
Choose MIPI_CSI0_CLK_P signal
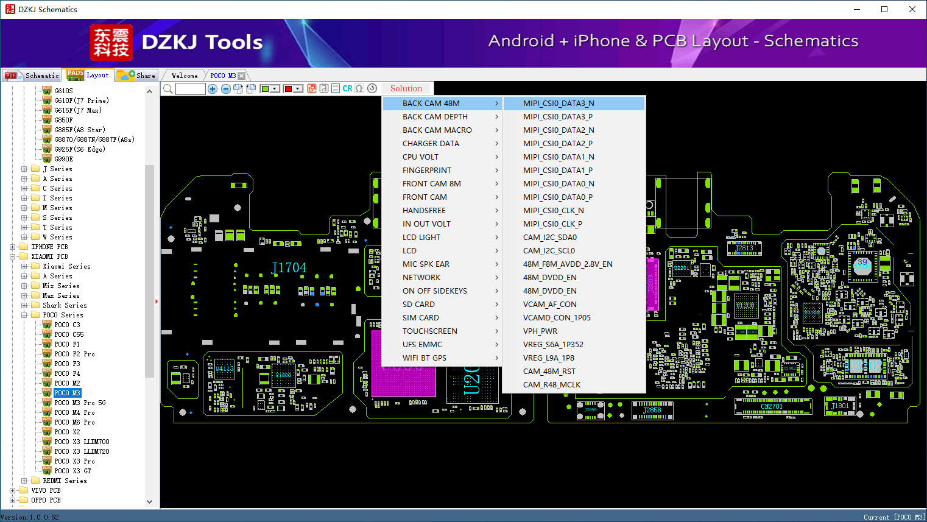tap(574, 224)
